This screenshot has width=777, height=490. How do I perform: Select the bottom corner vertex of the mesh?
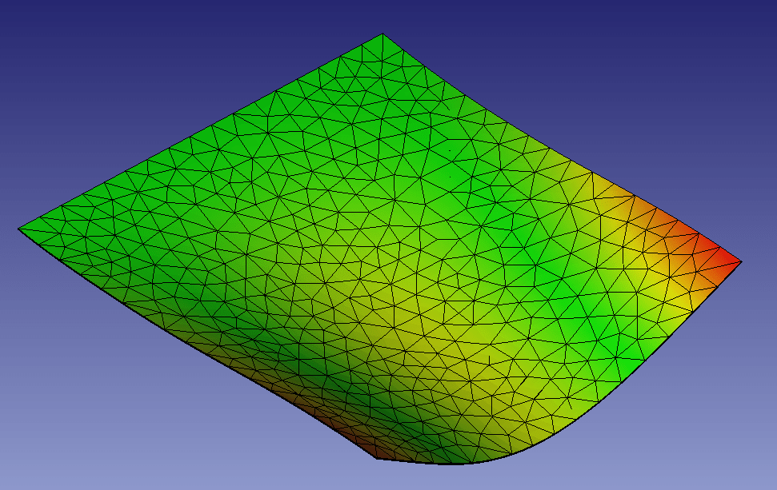377,458
